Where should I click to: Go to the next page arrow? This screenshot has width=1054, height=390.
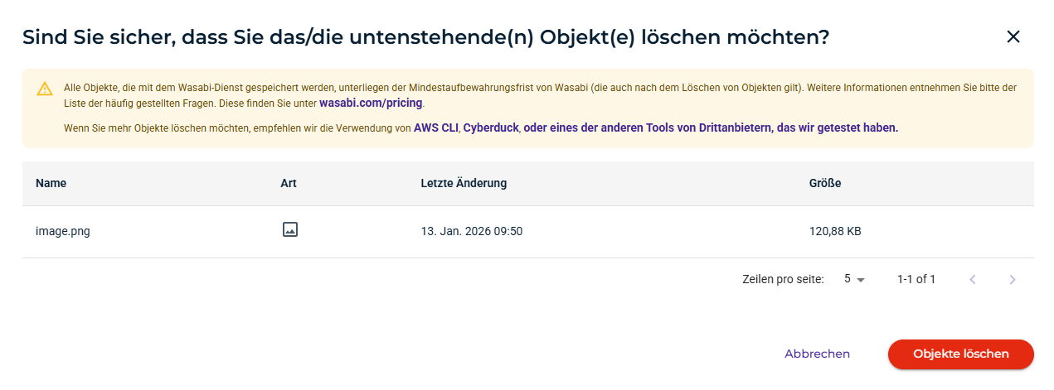coord(1012,280)
